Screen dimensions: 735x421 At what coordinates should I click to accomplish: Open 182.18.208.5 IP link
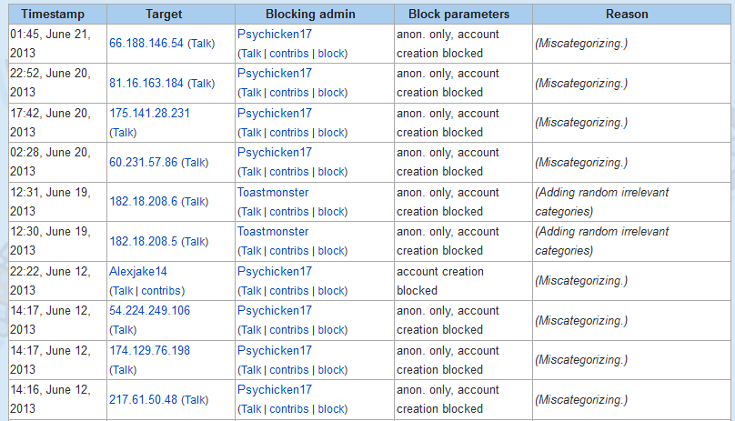[143, 242]
